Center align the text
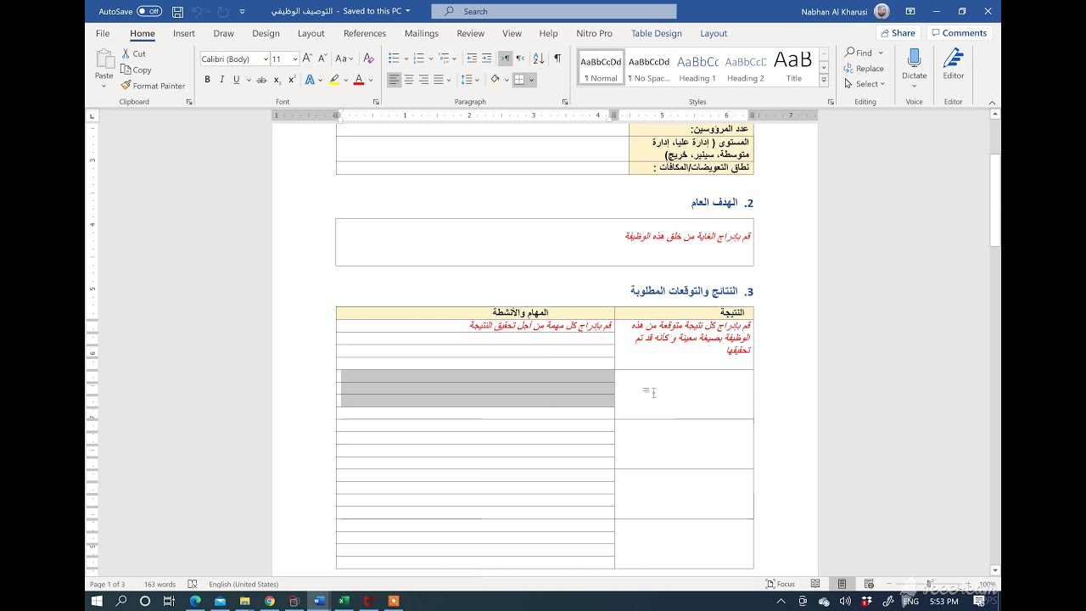Viewport: 1086px width, 611px height. [x=409, y=80]
